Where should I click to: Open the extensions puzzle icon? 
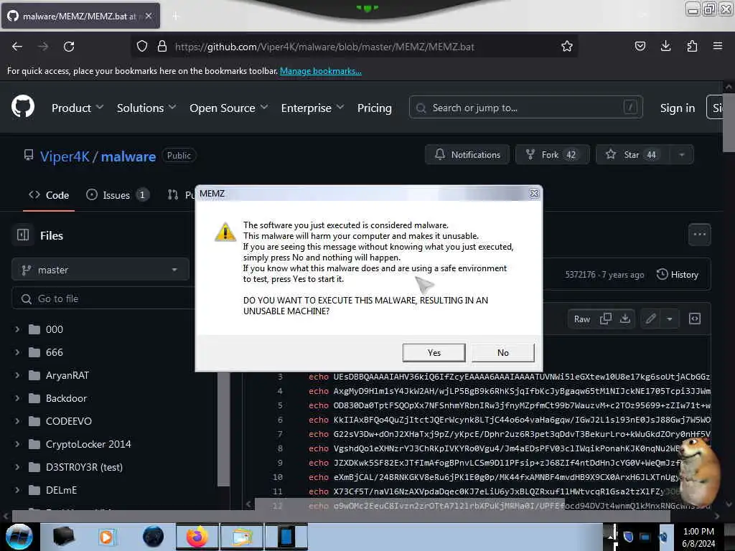pyautogui.click(x=692, y=46)
